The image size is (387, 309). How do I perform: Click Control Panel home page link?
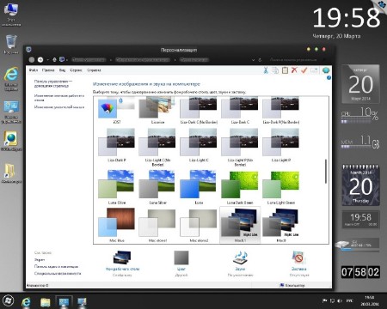pos(53,83)
